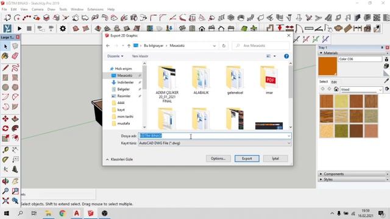The image size is (390, 219).
Task: Pick the Paint Bucket tool
Action: (5, 56)
